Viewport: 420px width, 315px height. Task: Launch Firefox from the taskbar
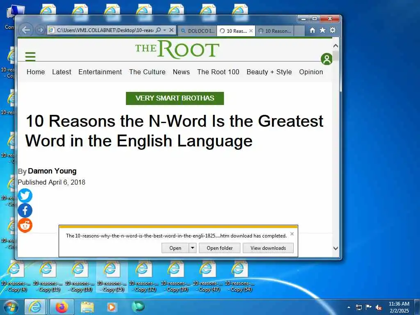[x=62, y=307]
